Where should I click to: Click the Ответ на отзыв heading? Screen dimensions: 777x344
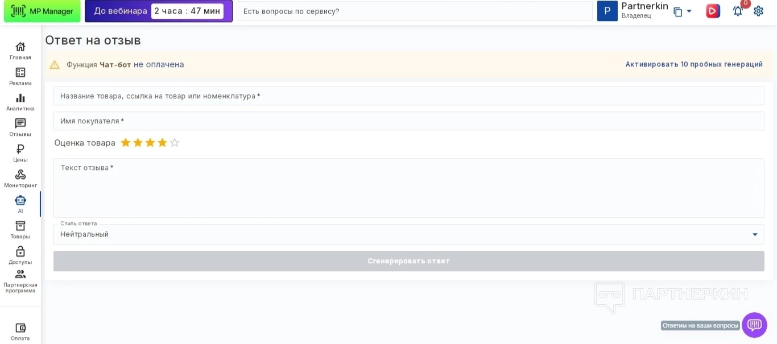coord(93,40)
